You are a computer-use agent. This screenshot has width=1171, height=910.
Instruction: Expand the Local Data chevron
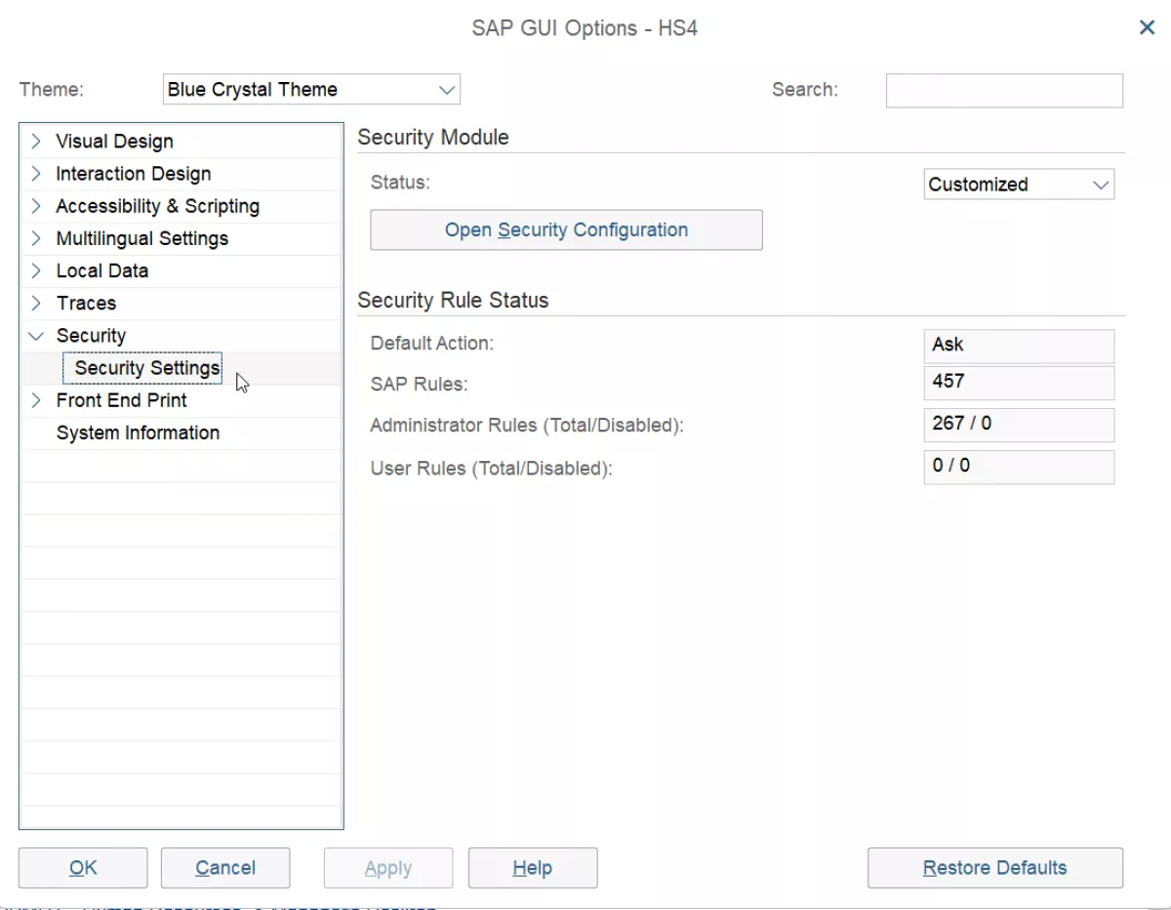[x=36, y=270]
